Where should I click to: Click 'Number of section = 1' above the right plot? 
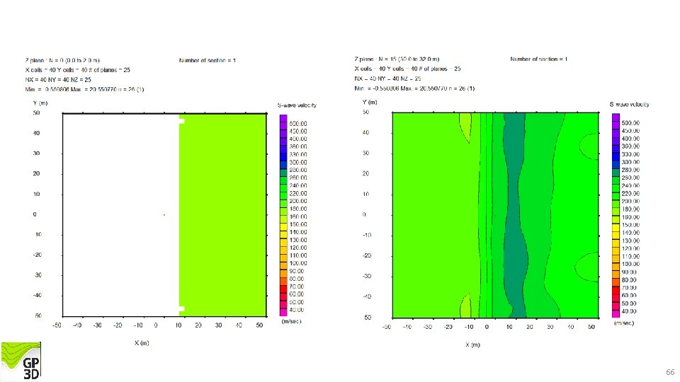click(x=538, y=59)
